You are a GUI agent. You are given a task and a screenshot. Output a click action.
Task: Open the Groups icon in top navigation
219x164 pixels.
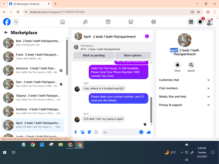[x=153, y=22]
